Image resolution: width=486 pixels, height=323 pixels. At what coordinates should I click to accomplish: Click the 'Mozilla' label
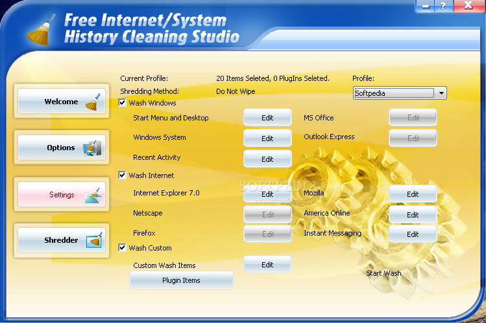(x=313, y=193)
